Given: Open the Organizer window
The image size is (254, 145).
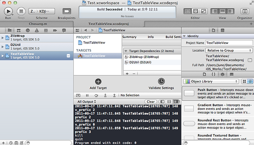Looking at the screenshot, I should click(x=244, y=11).
